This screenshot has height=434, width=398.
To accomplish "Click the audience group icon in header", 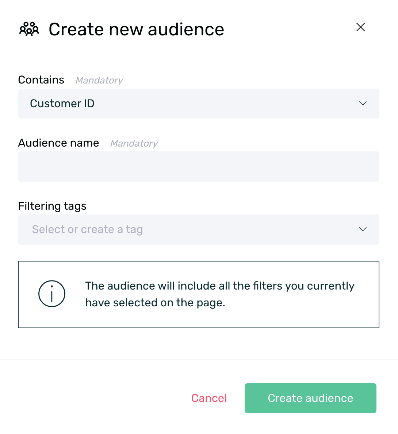I will (x=29, y=29).
